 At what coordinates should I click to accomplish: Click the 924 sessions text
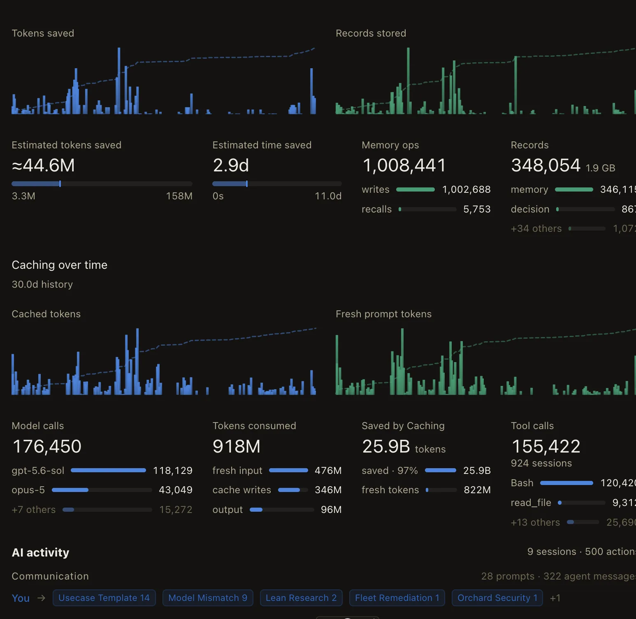(x=541, y=463)
